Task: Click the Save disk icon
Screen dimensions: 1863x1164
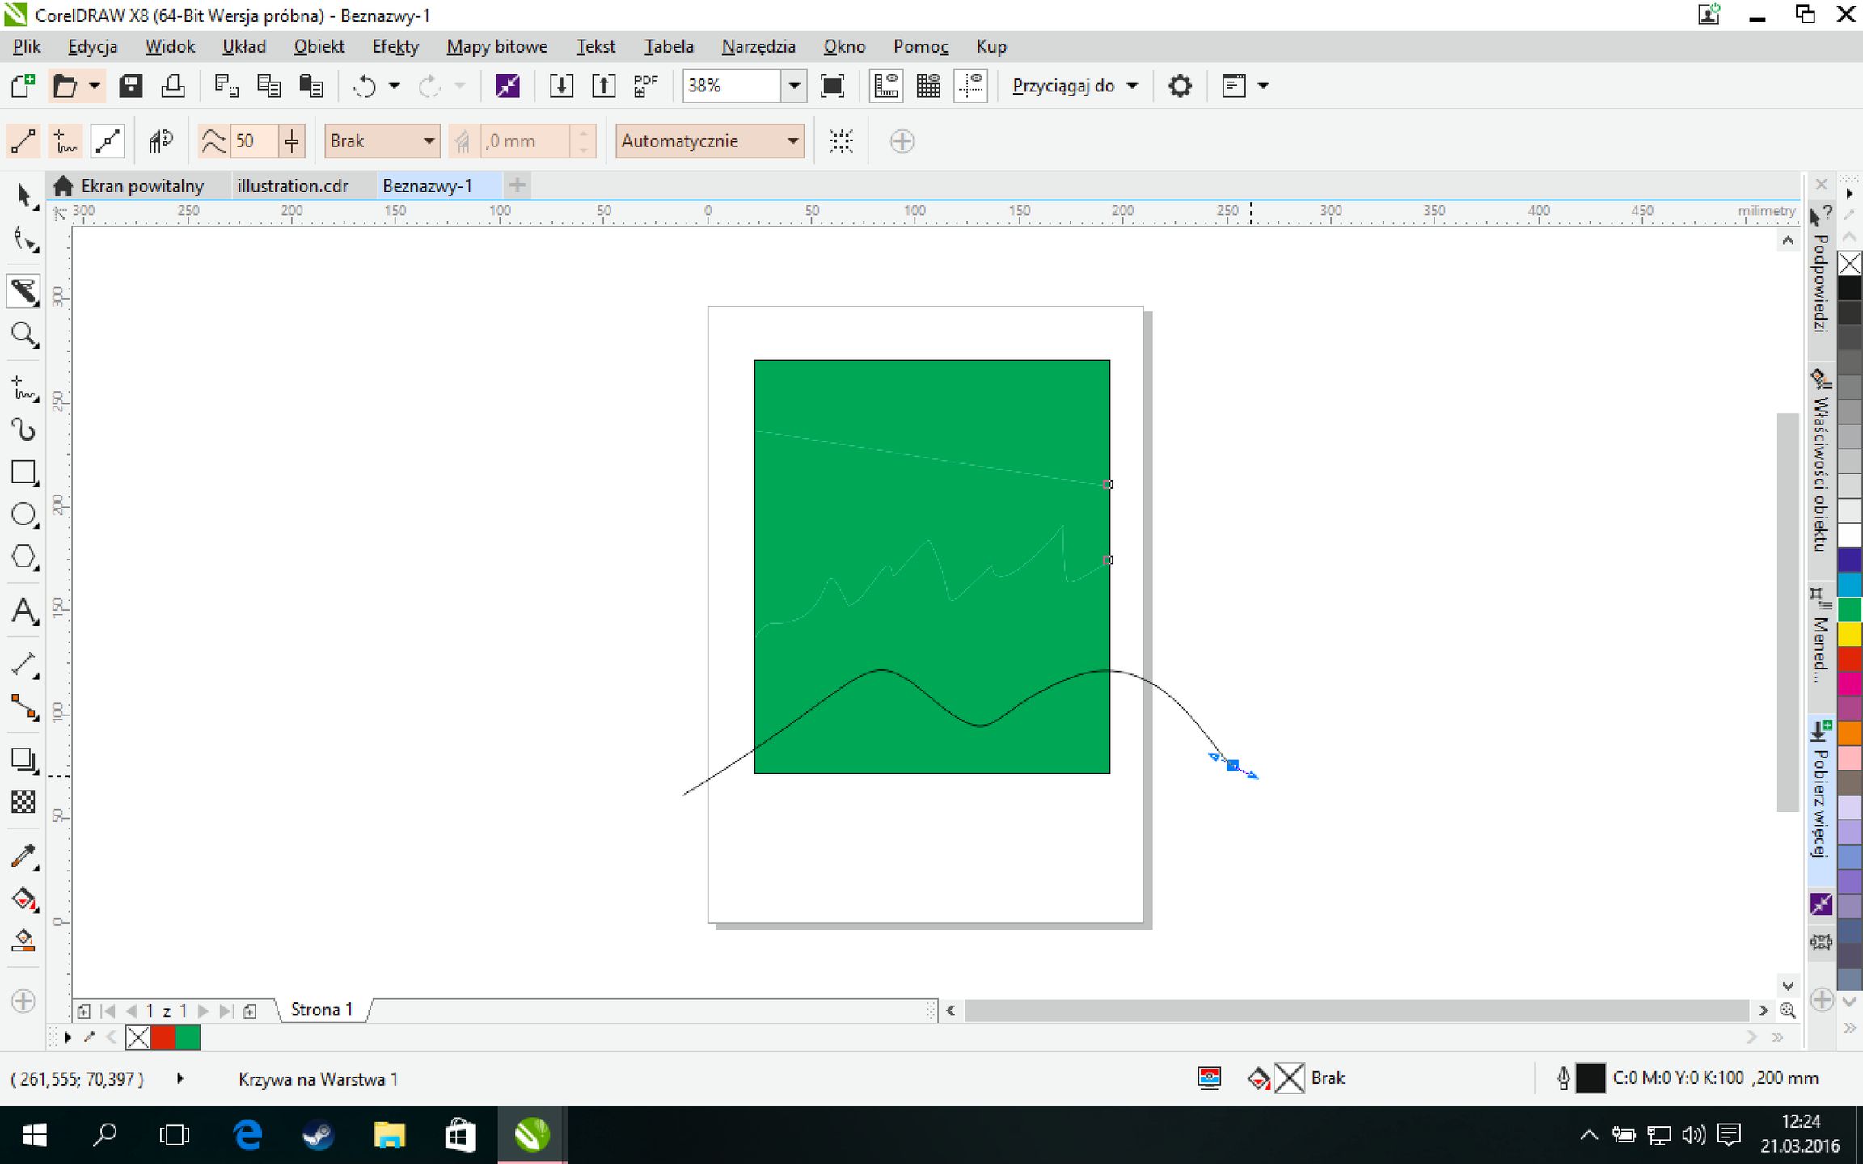Action: pos(131,86)
